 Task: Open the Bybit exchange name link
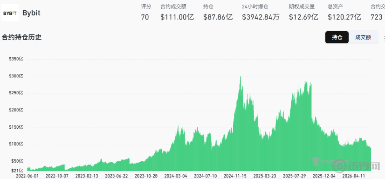click(31, 13)
